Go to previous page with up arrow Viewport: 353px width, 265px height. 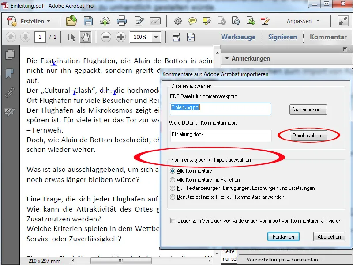pos(11,37)
